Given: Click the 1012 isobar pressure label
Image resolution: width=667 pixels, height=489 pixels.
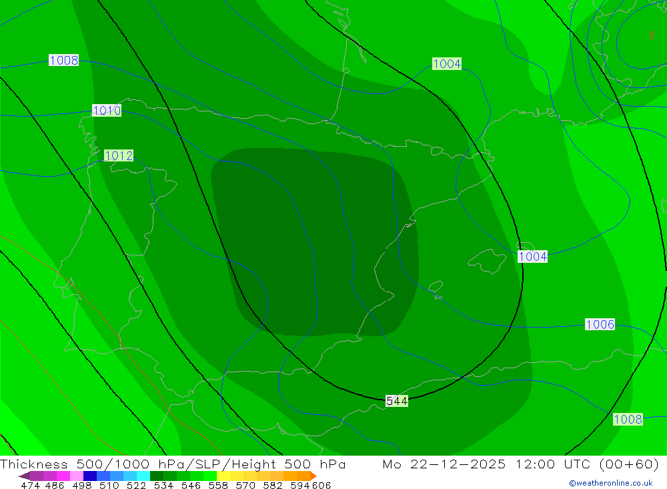Looking at the screenshot, I should click(x=119, y=155).
